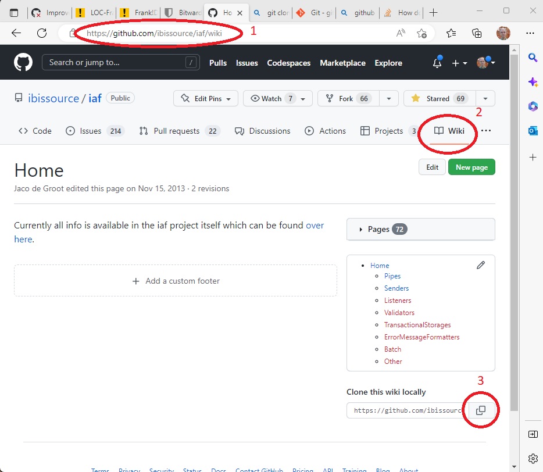Screen dimensions: 543x472
Task: Expand the Fork options arrow
Action: tap(389, 99)
